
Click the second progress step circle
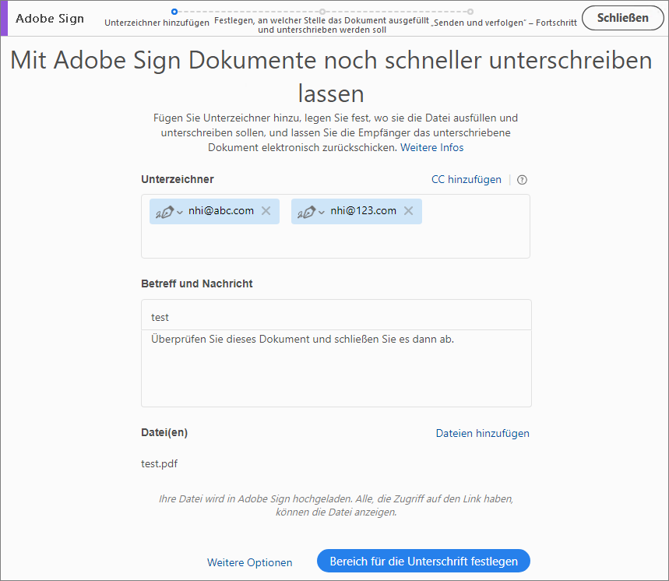point(322,12)
